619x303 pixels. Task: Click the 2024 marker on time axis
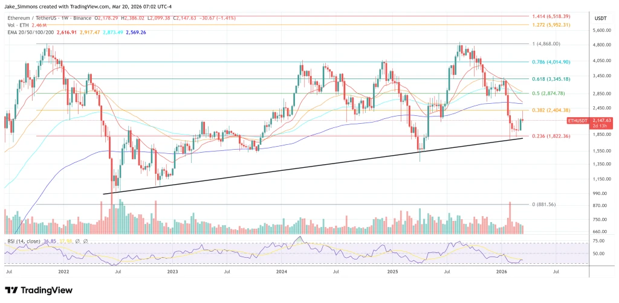[282, 272]
